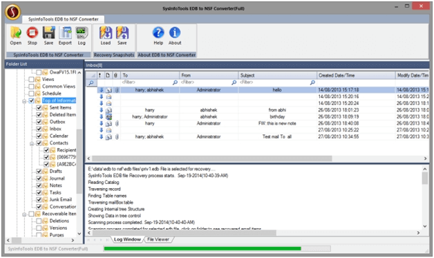Sort by Modify Date/Time column header

pos(413,75)
